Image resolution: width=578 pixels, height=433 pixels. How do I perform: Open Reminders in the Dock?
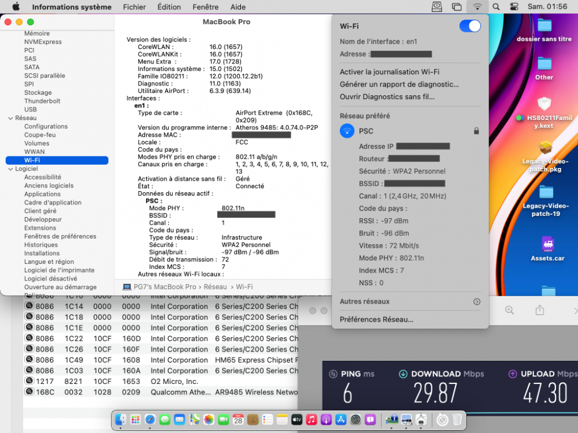pos(268,419)
